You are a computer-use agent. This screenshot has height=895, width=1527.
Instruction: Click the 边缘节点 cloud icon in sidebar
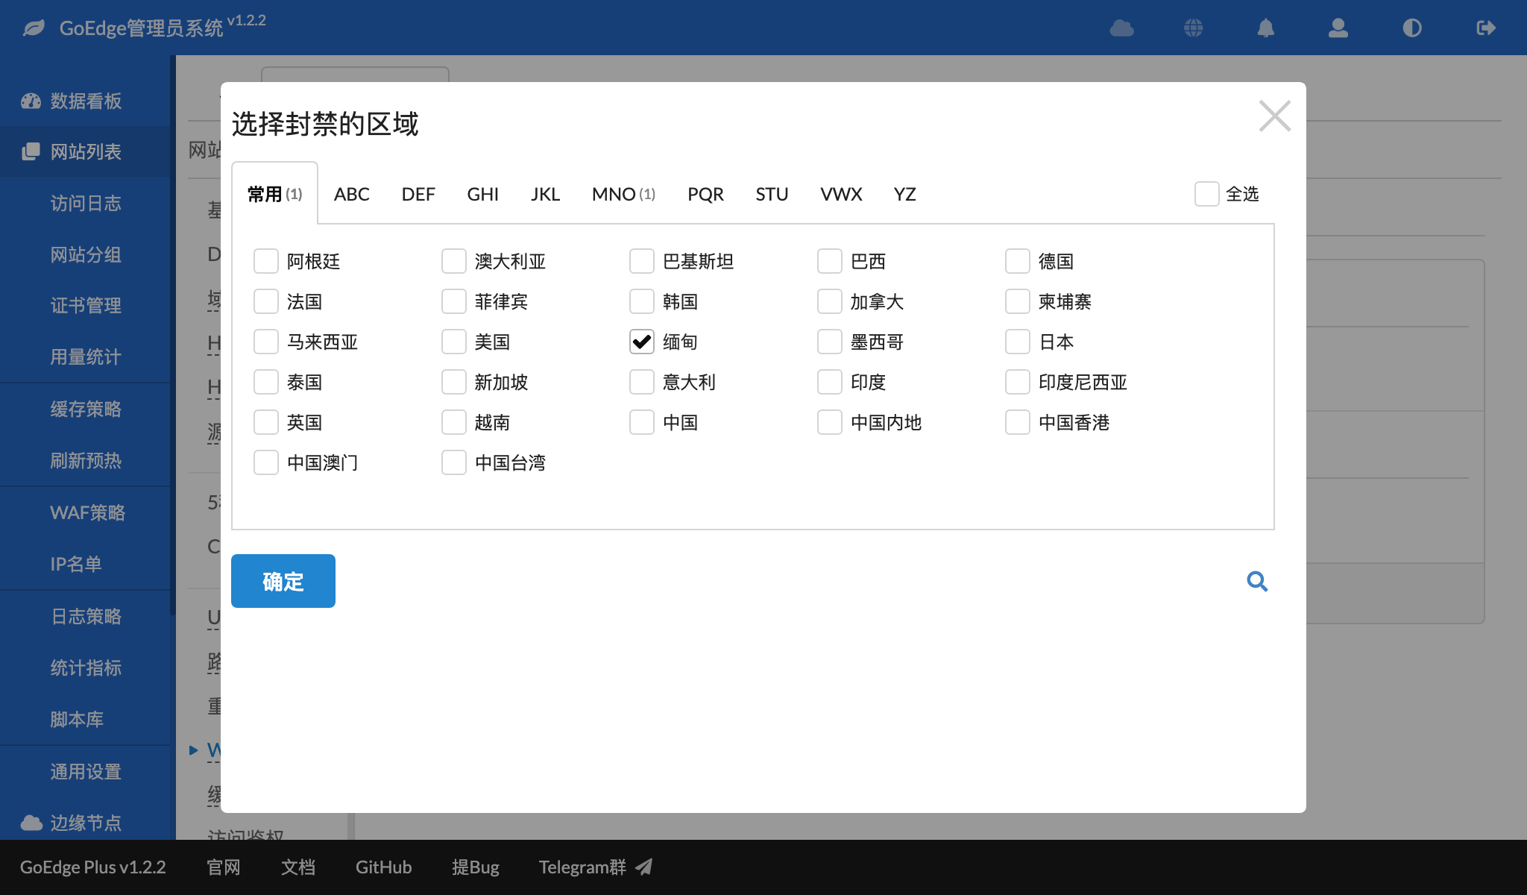[x=31, y=823]
